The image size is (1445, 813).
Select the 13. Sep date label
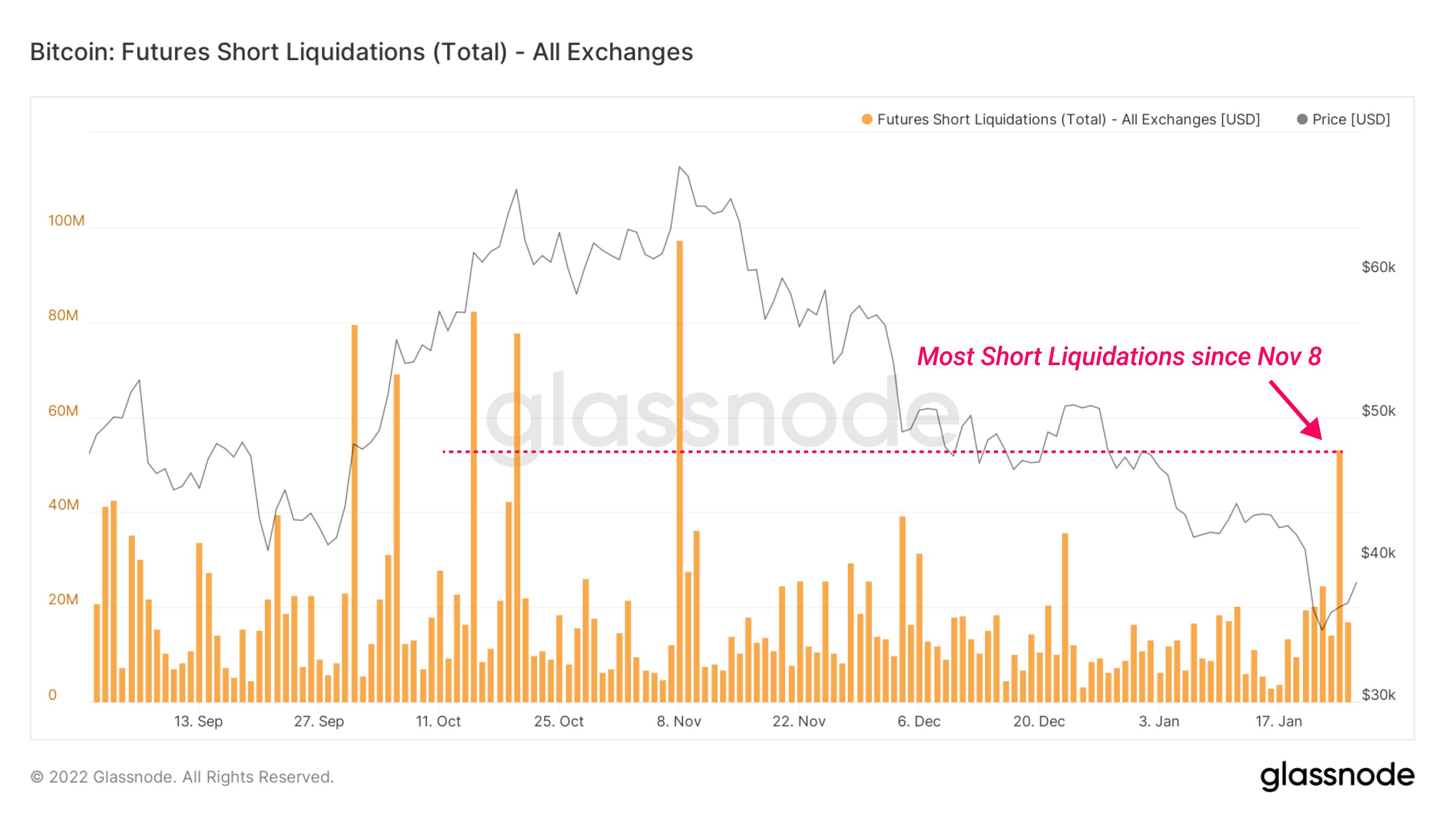click(x=199, y=721)
